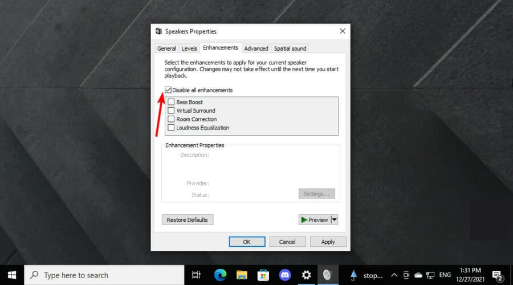Image resolution: width=513 pixels, height=285 pixels.
Task: Click the Apply button
Action: [x=328, y=242]
